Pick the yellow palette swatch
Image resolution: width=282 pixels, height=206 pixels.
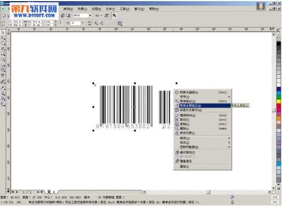pyautogui.click(x=279, y=101)
